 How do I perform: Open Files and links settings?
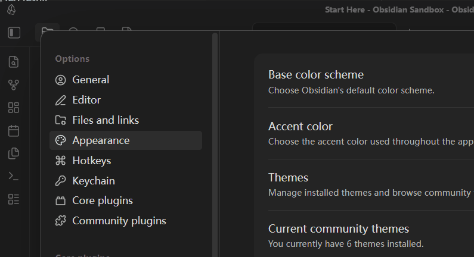tap(106, 120)
